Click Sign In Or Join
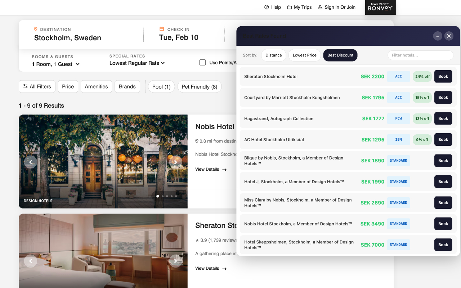The width and height of the screenshot is (461, 288). 336,7
